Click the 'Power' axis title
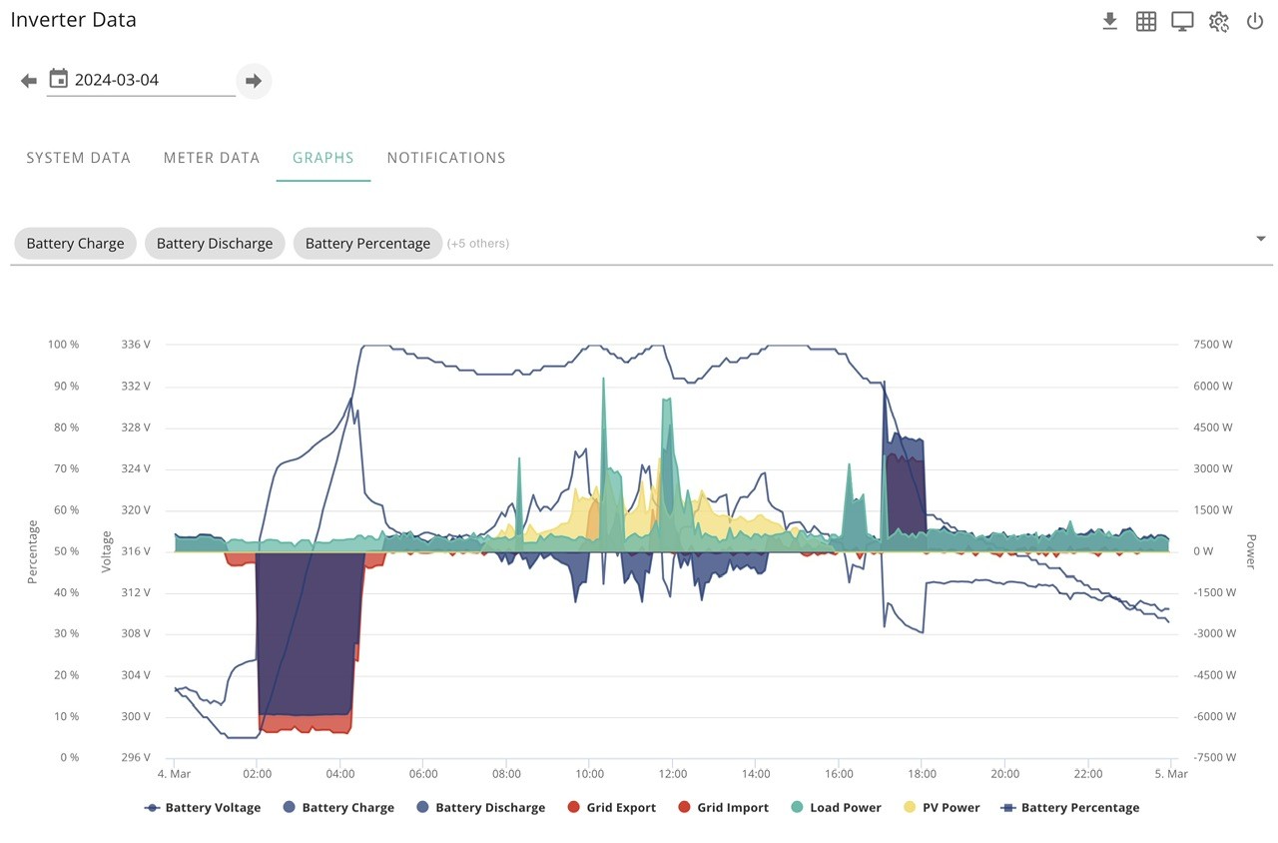The image size is (1278, 843). coord(1249,551)
